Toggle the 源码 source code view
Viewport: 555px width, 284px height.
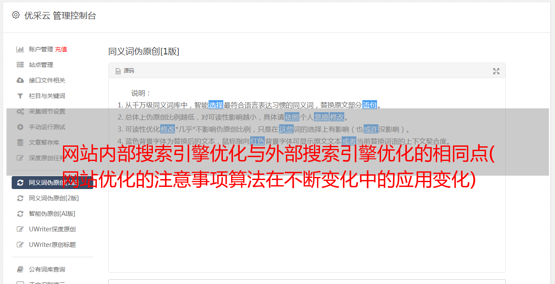pos(125,71)
